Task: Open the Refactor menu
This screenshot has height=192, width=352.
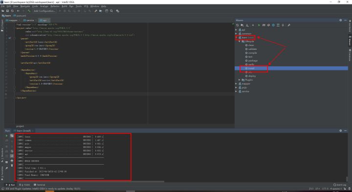Action: (55, 6)
